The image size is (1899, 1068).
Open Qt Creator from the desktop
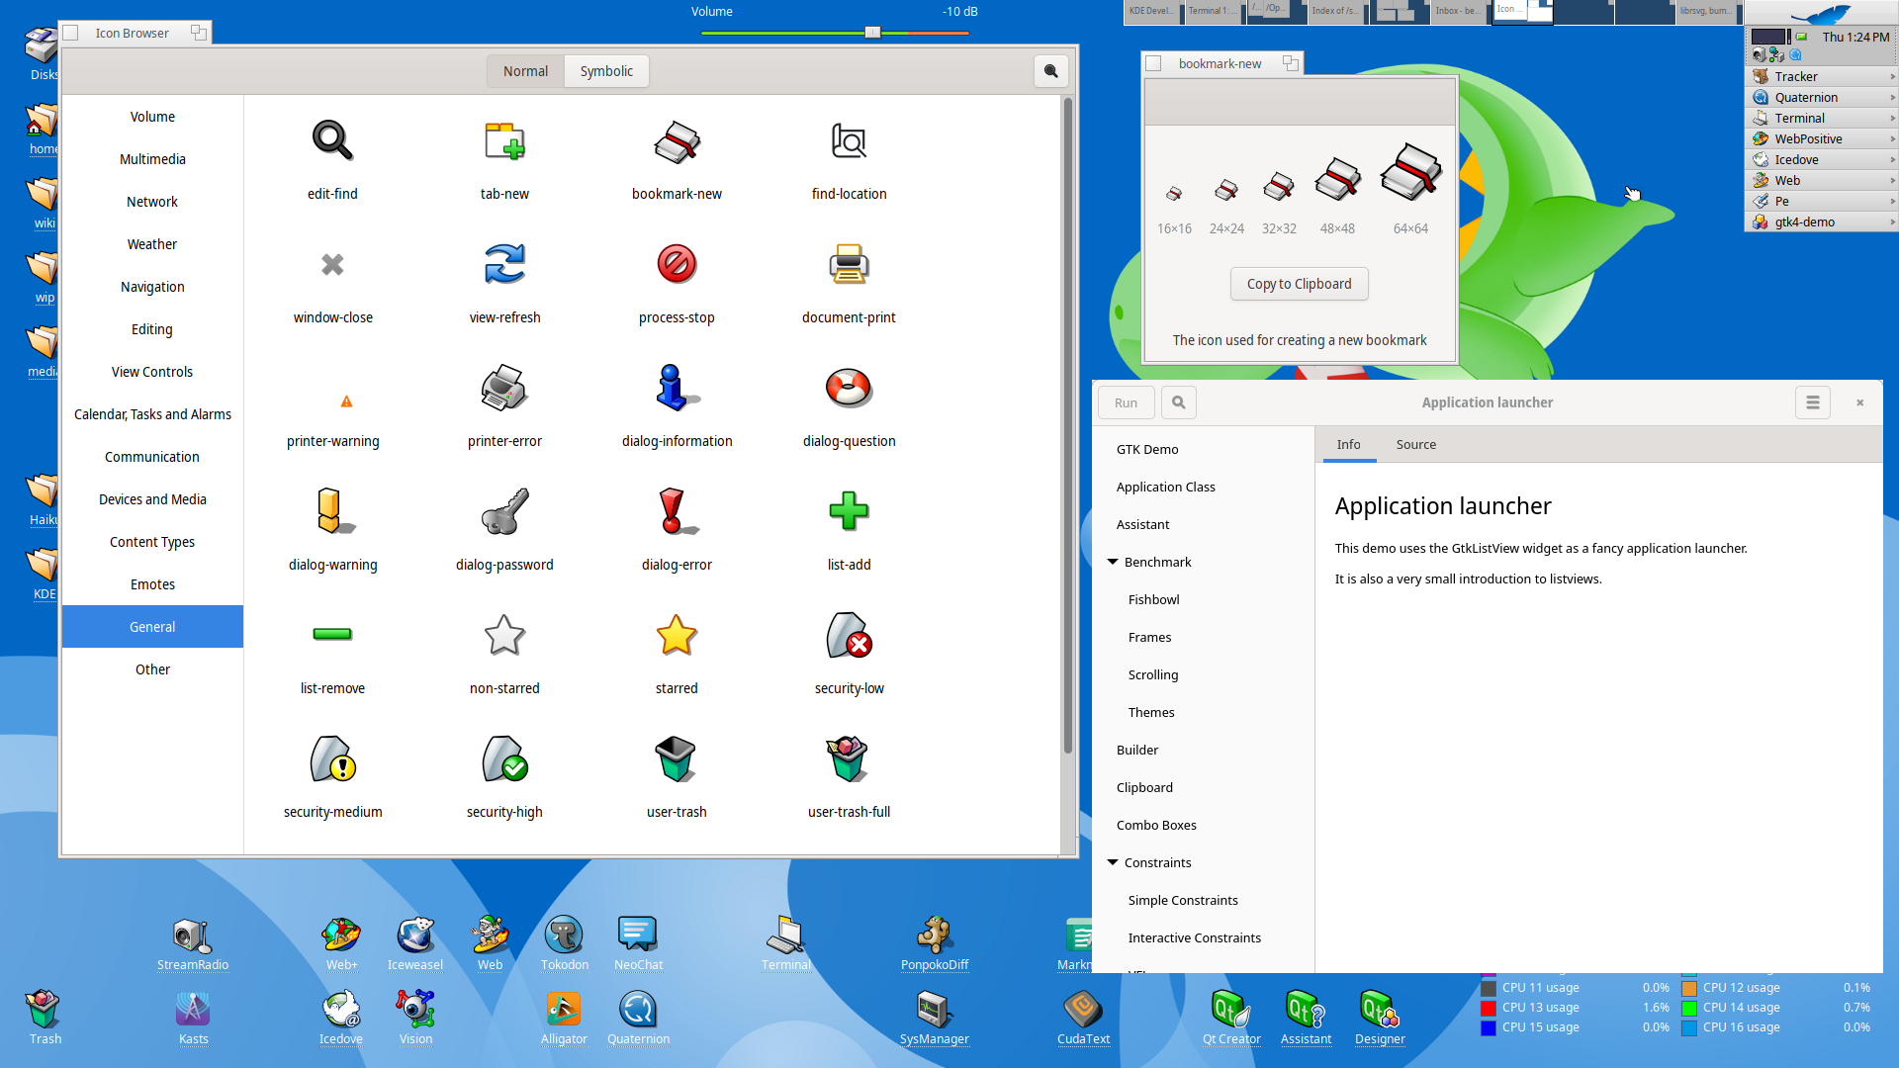click(1230, 1011)
